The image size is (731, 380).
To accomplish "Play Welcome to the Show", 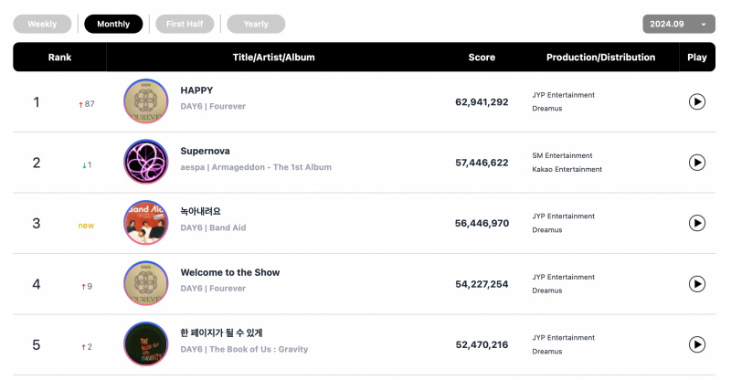I will coord(696,284).
